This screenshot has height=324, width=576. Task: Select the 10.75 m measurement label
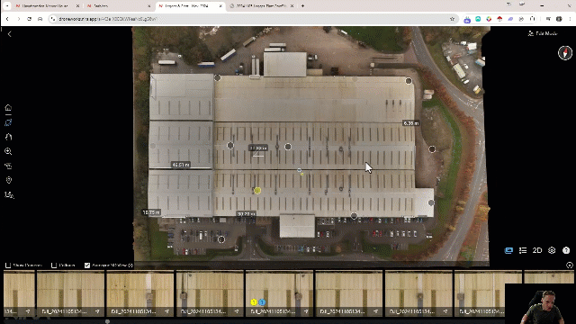151,212
